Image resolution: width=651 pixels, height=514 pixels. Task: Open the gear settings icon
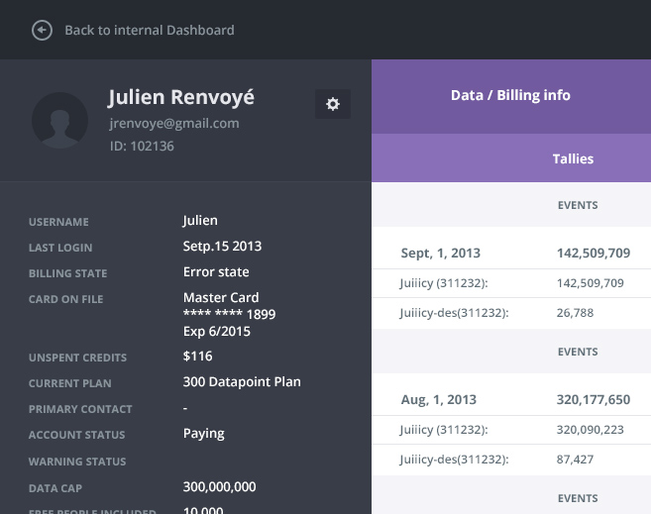[333, 104]
